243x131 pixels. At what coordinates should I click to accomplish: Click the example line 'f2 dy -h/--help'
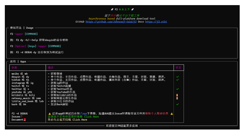pos(39,40)
